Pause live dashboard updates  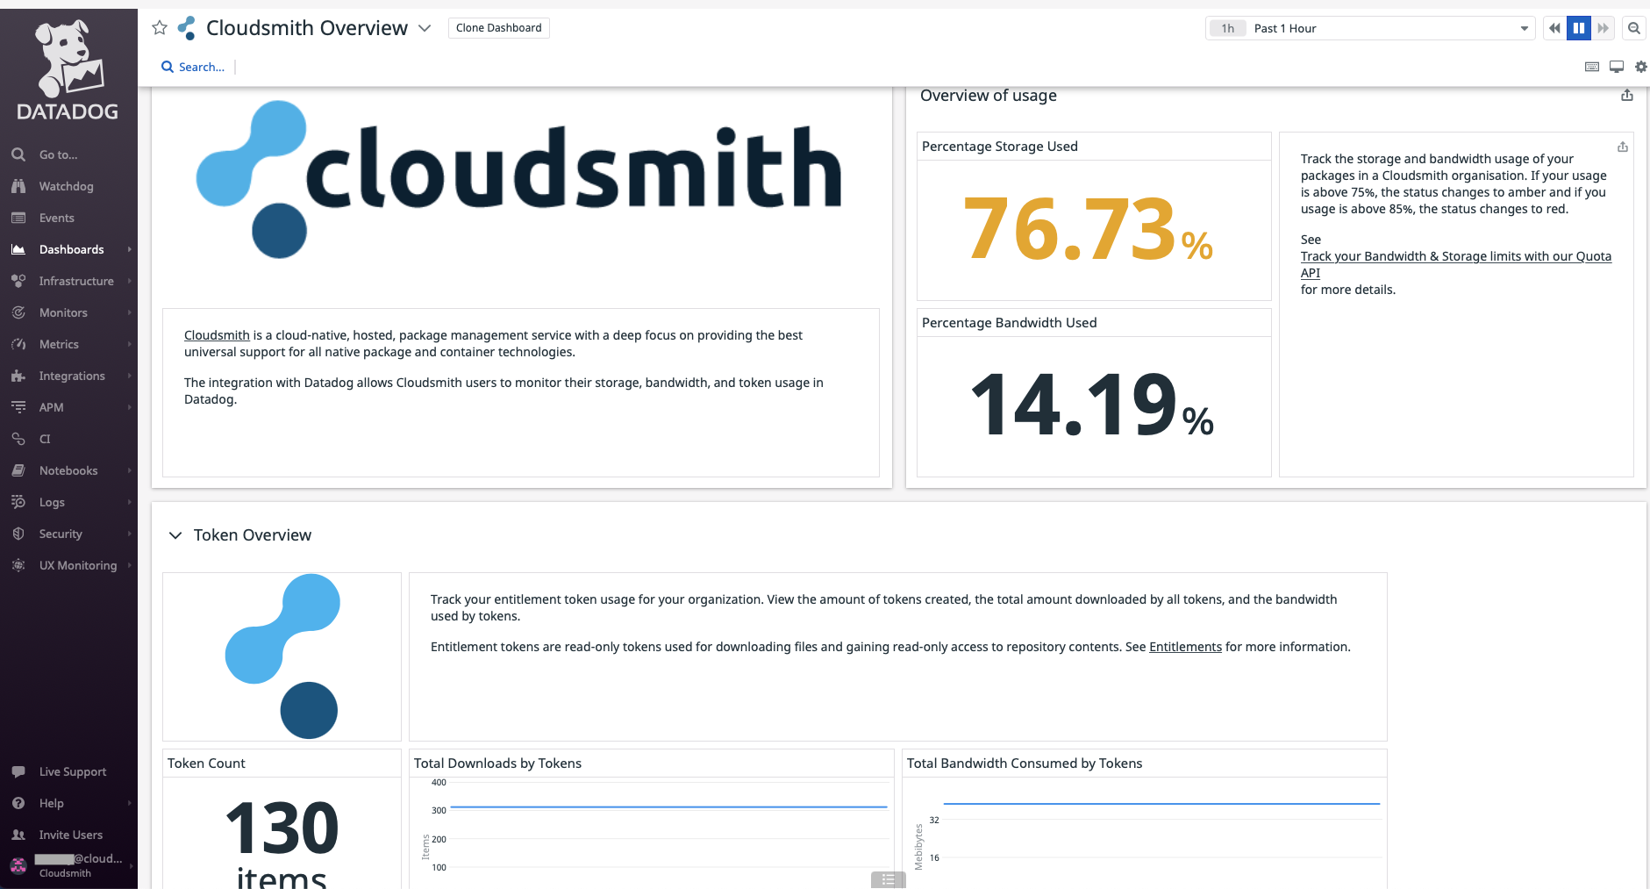(1579, 28)
